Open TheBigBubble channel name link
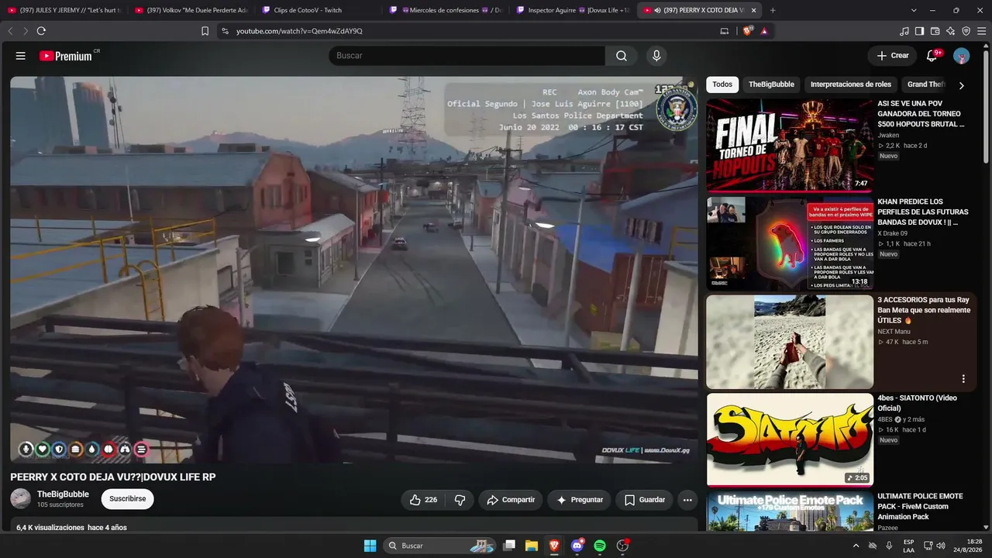Viewport: 992px width, 558px height. pos(63,494)
